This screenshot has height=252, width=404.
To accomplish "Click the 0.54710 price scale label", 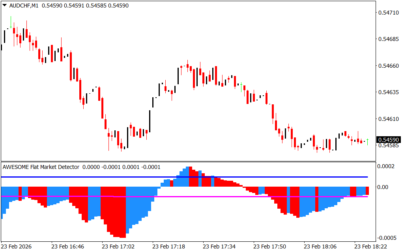I will pos(388,13).
